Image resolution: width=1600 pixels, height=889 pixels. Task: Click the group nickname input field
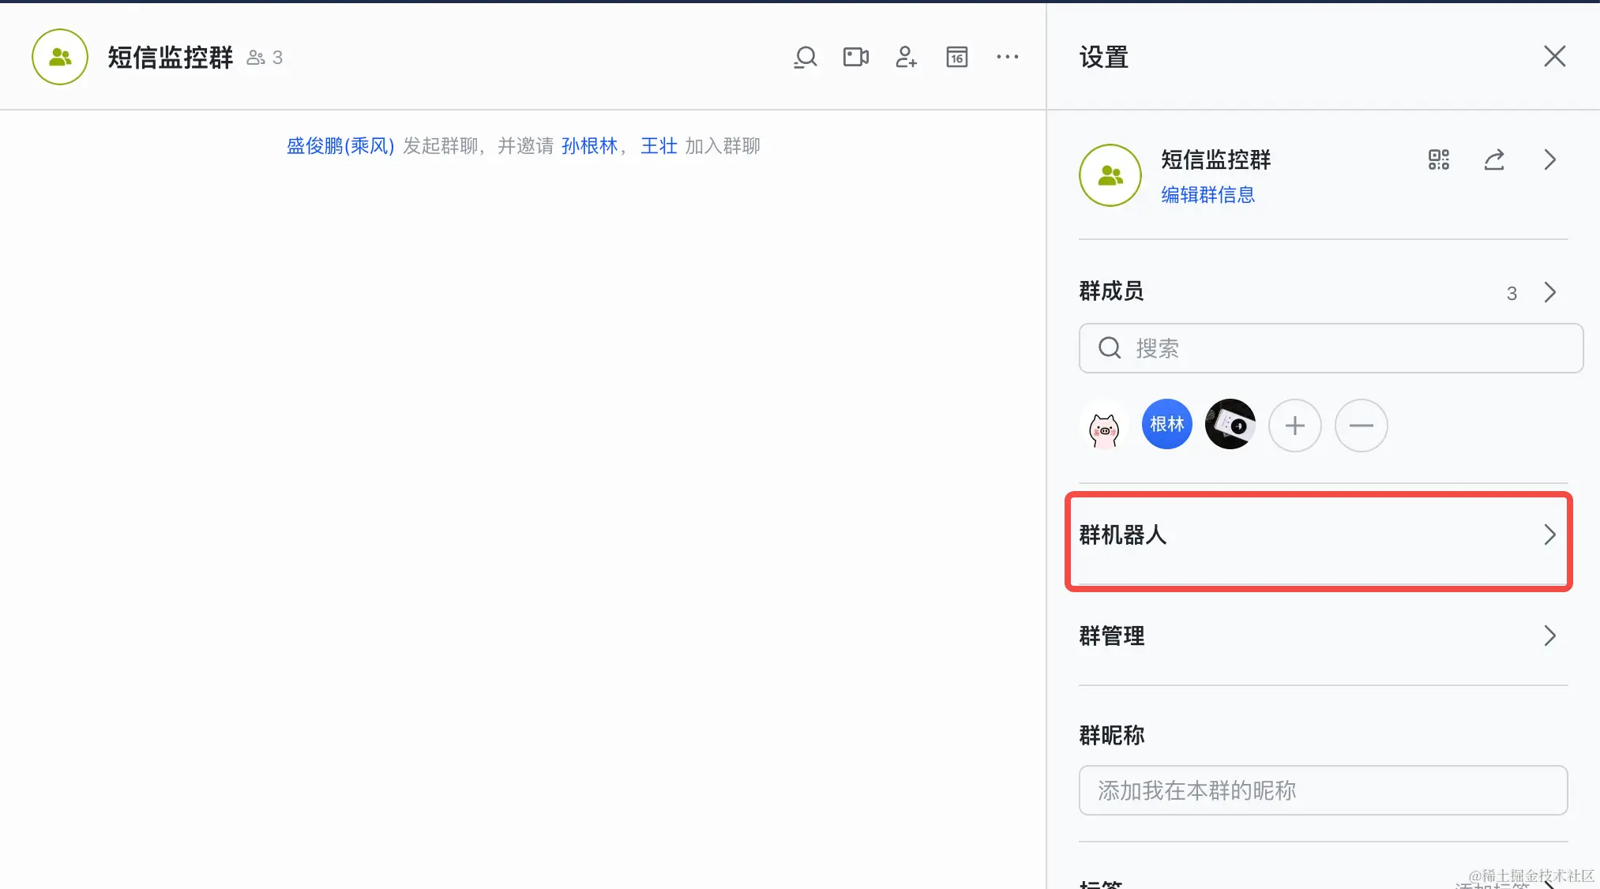point(1323,790)
